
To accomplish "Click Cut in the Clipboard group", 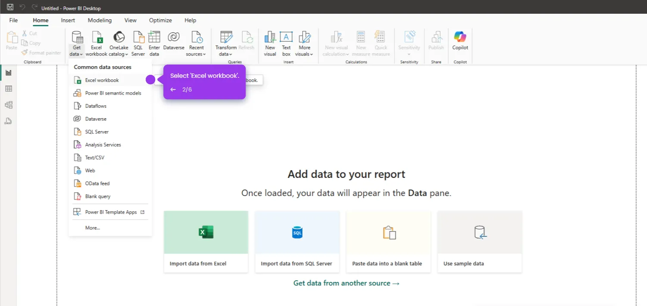I will 29,33.
